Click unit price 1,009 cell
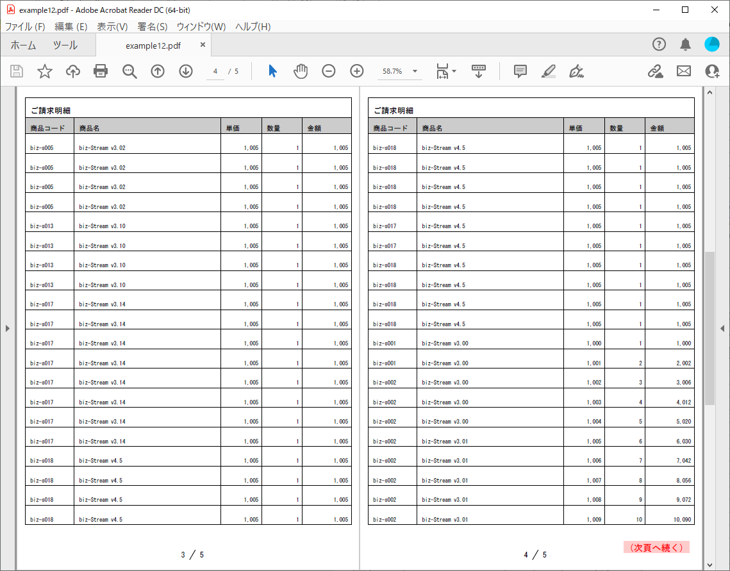Screen dimensions: 730x571 pyautogui.click(x=593, y=519)
